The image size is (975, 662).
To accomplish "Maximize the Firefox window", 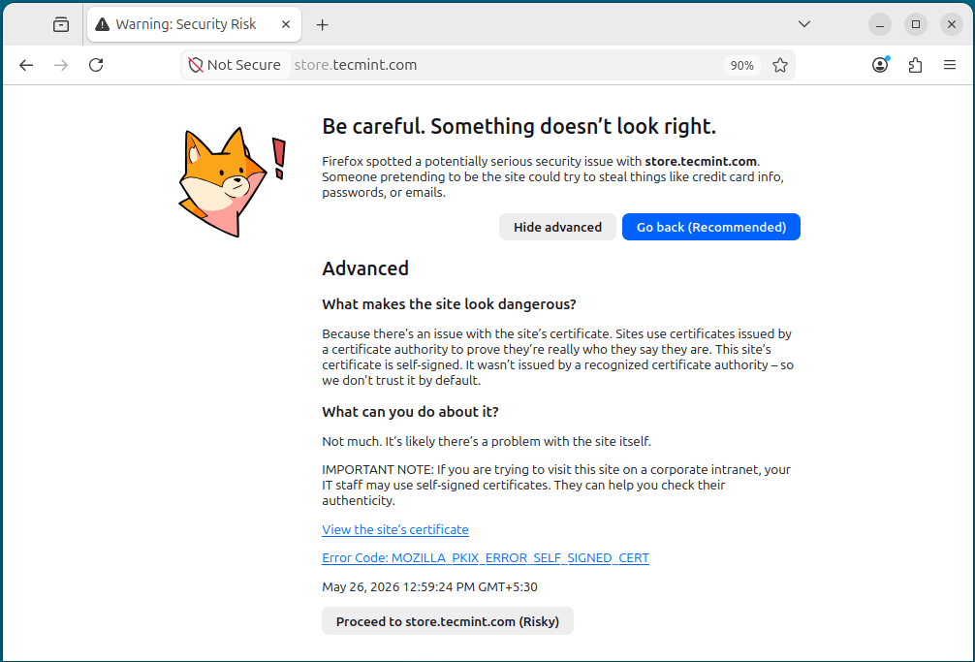I will (x=915, y=24).
